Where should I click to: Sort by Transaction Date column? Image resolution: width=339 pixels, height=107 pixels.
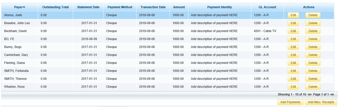[153, 7]
